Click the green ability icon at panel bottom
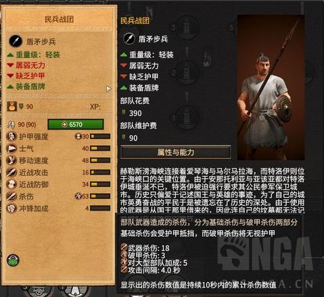This screenshot has width=324, height=297. (x=13, y=261)
